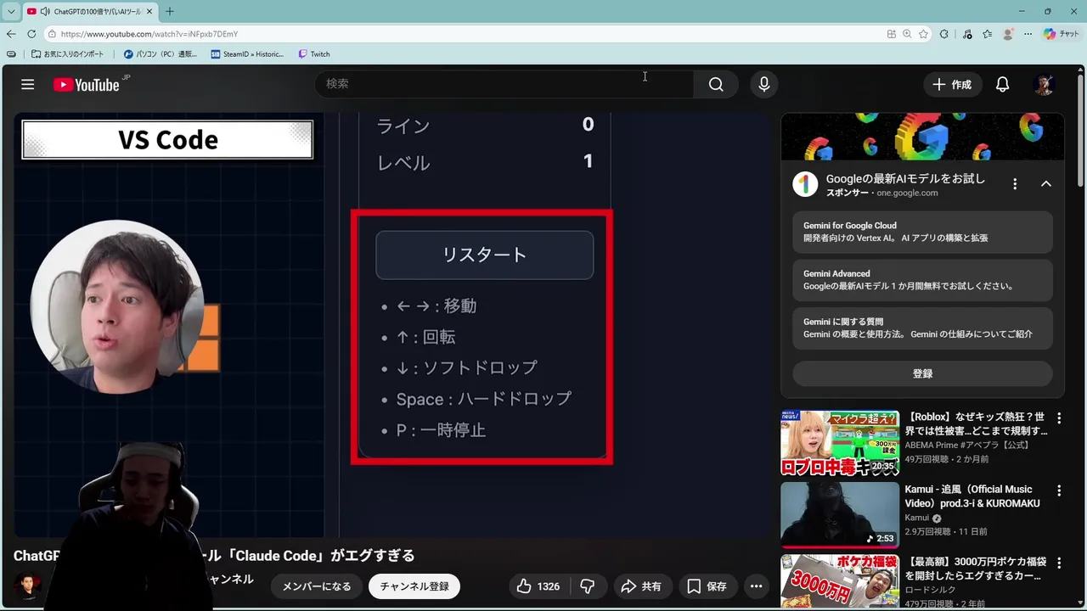Open お気に入りのインポート bookmark

67,54
